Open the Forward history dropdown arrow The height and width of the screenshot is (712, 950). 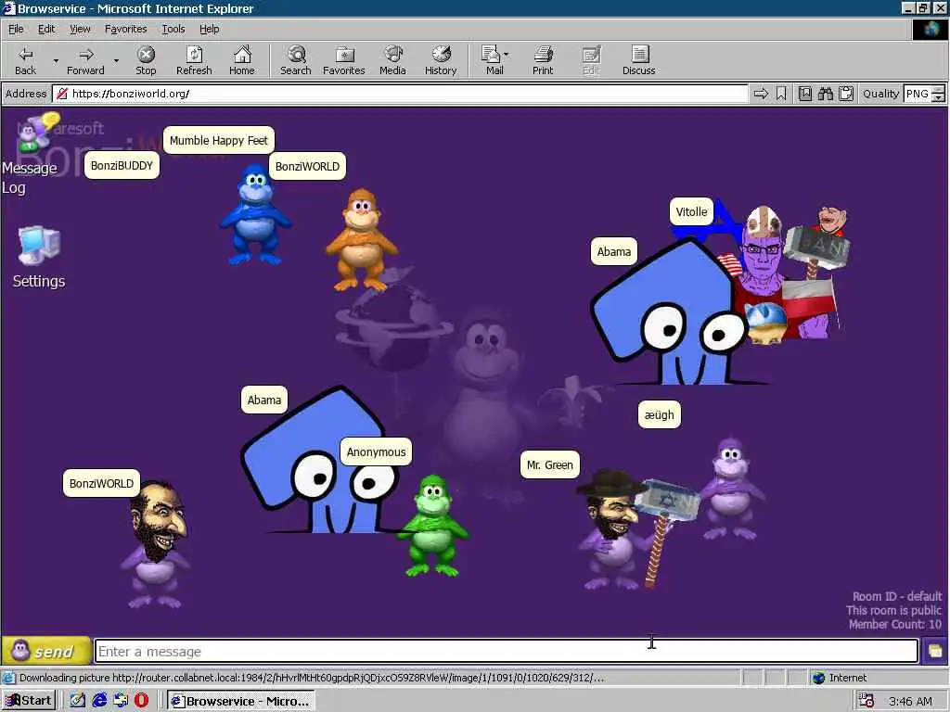pyautogui.click(x=116, y=60)
